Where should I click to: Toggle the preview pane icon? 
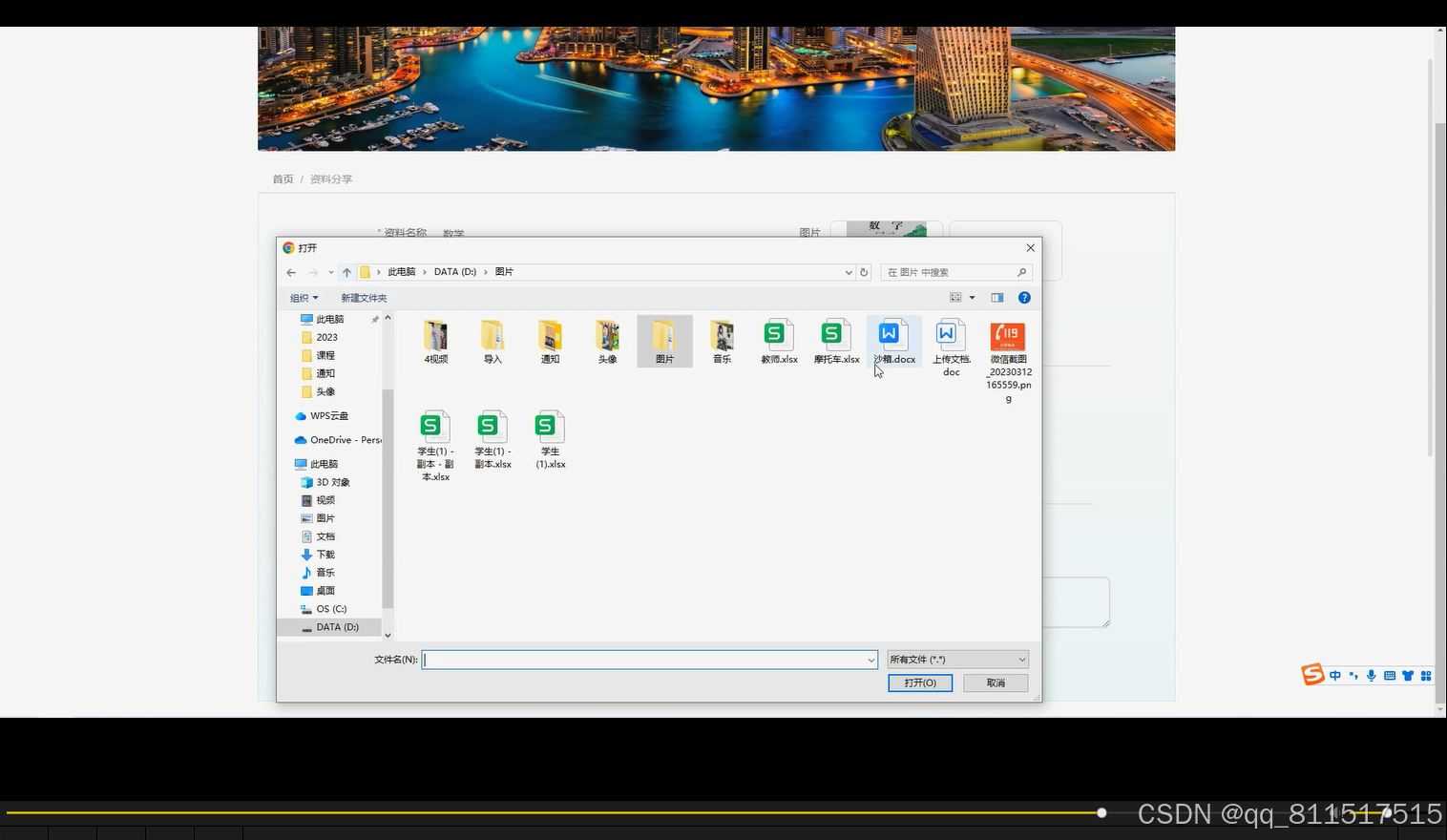[x=996, y=298]
